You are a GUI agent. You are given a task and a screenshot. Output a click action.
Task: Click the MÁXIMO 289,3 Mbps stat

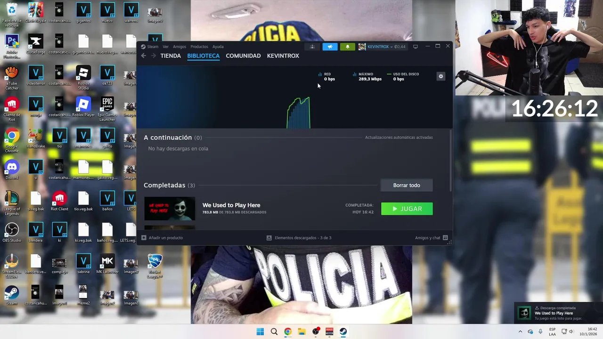(x=367, y=76)
